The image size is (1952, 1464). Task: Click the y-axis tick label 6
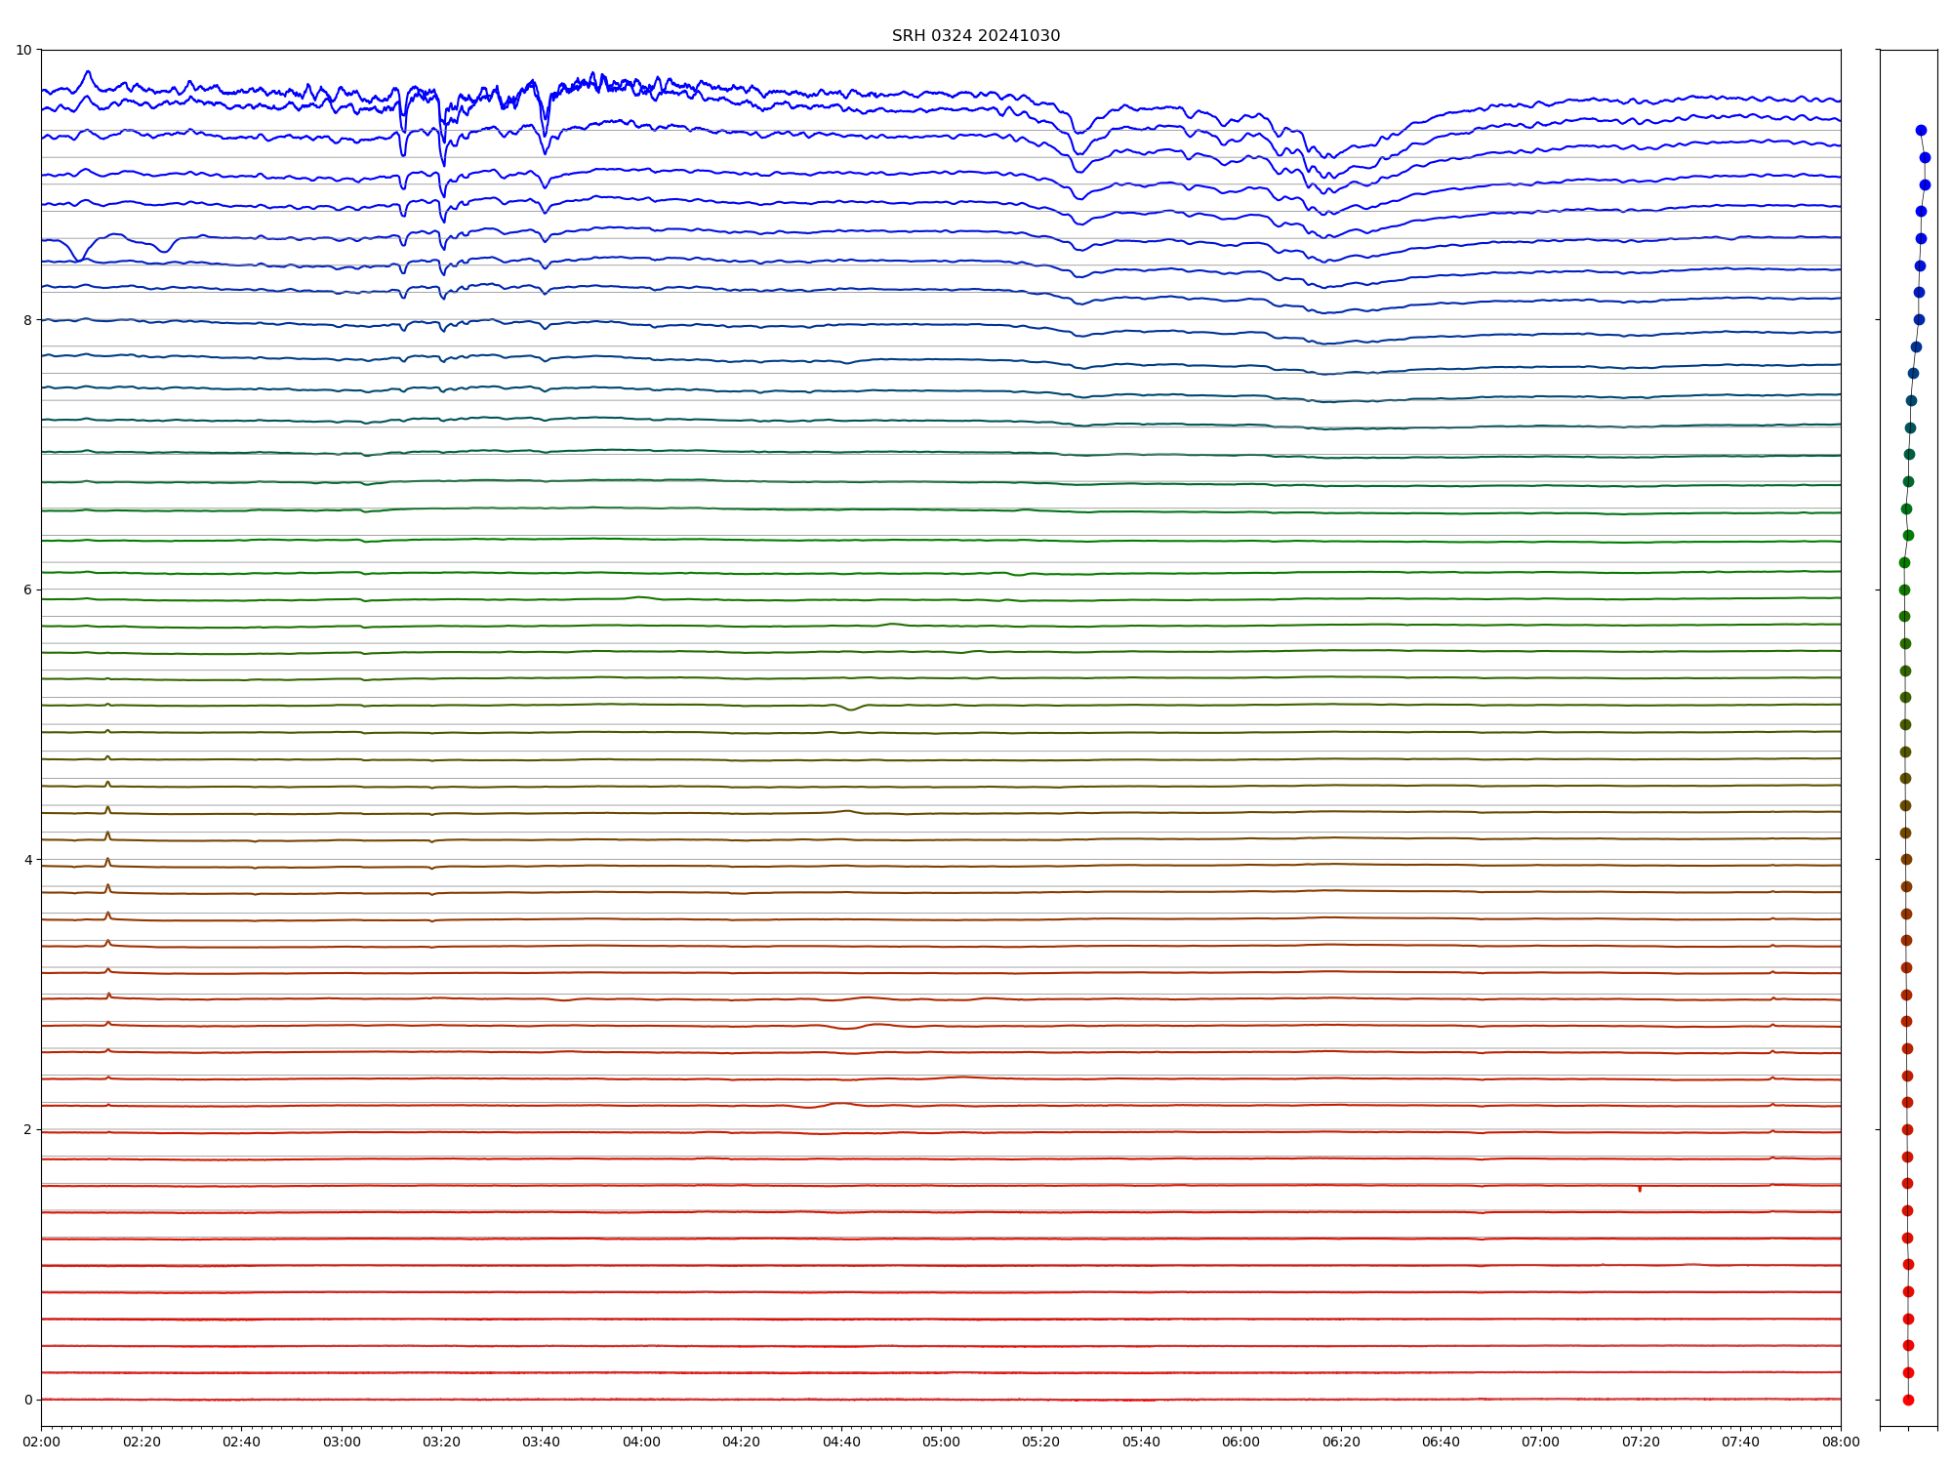pos(28,590)
